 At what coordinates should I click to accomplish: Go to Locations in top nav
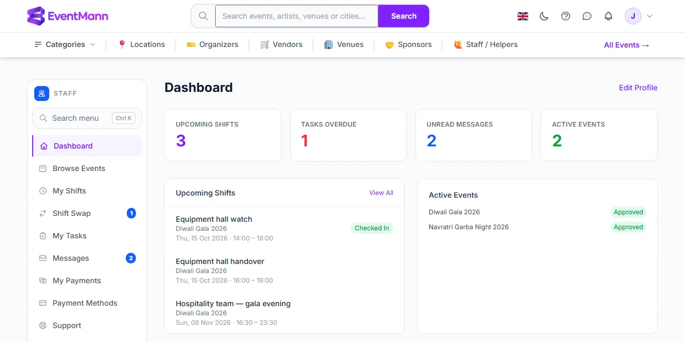tap(148, 44)
